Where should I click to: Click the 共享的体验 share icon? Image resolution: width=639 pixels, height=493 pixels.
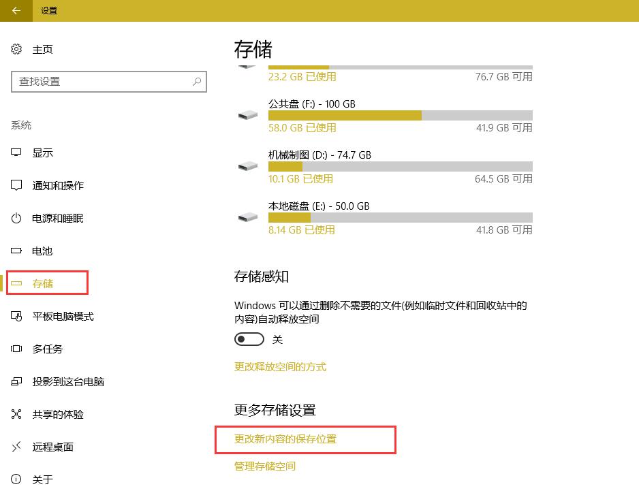pyautogui.click(x=16, y=414)
